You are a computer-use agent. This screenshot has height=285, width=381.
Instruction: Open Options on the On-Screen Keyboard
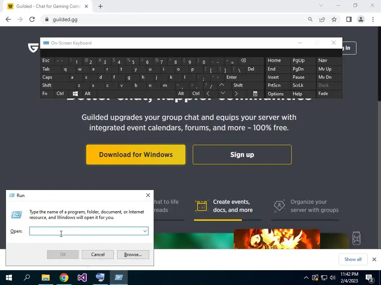point(278,94)
